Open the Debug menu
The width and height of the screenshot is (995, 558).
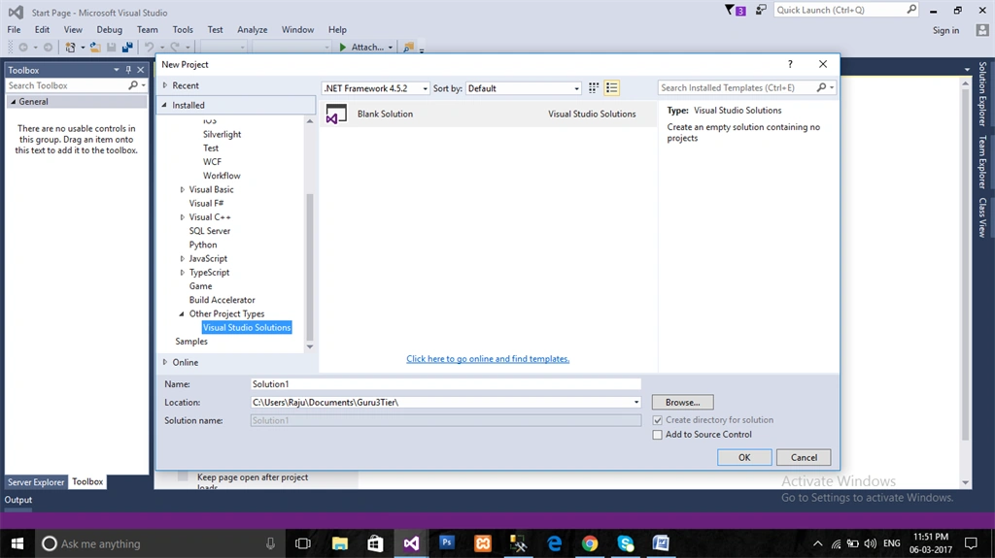[x=109, y=30]
